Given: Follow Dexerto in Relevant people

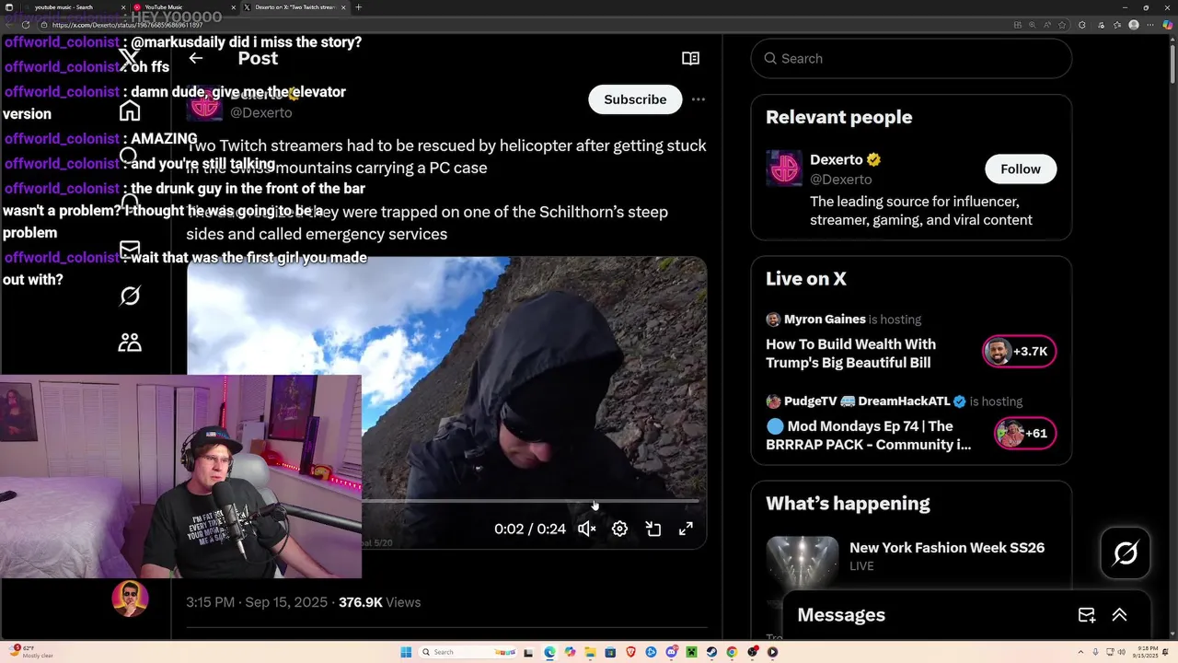Looking at the screenshot, I should 1021,169.
